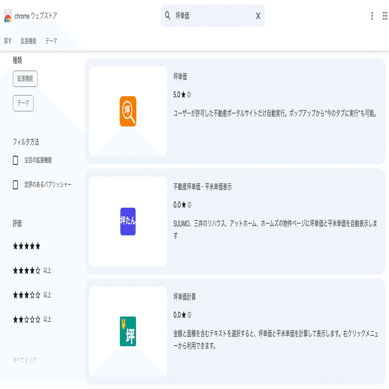Click rating info icon beside 5.0 stars
The image size is (389, 389).
click(x=189, y=95)
